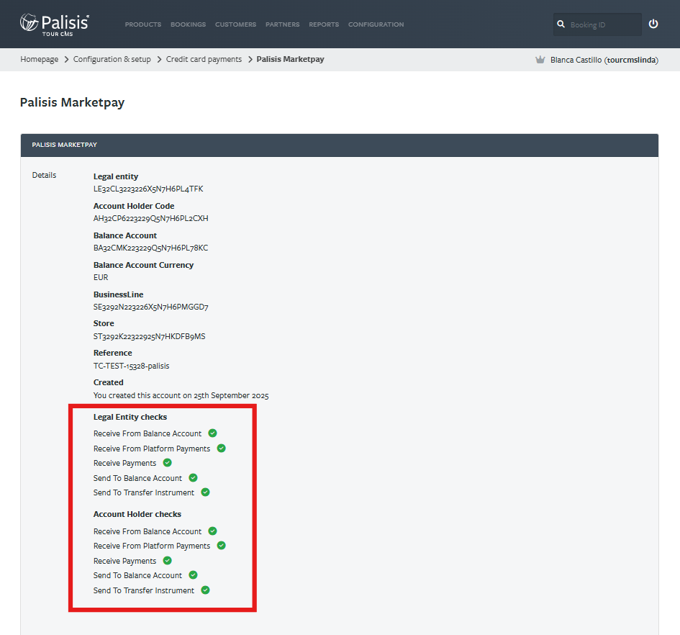680x635 pixels.
Task: Open the Bookings menu
Action: coord(189,24)
